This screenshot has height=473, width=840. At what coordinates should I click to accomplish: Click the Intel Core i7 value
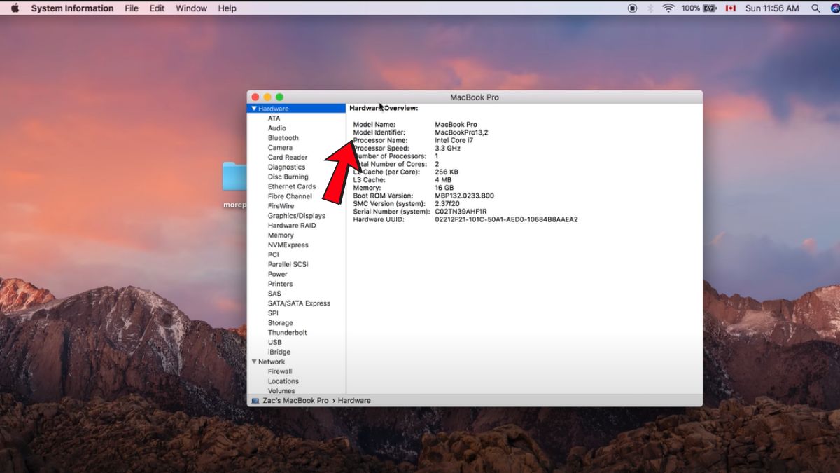(454, 140)
